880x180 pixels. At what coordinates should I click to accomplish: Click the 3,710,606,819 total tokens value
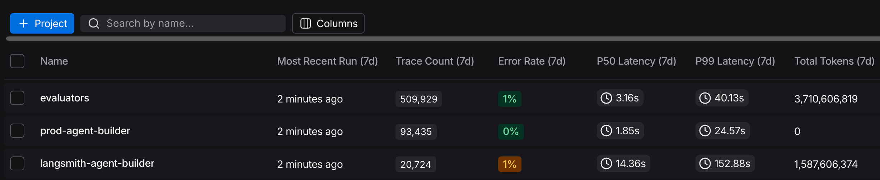click(826, 99)
